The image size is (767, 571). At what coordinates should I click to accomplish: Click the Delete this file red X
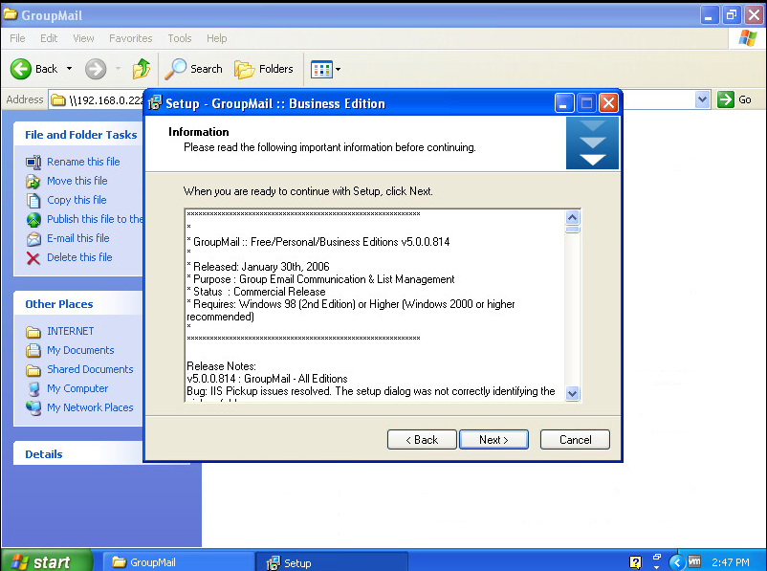pos(33,257)
